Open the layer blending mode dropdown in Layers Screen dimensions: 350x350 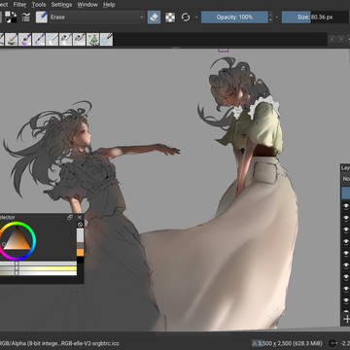coord(346,179)
